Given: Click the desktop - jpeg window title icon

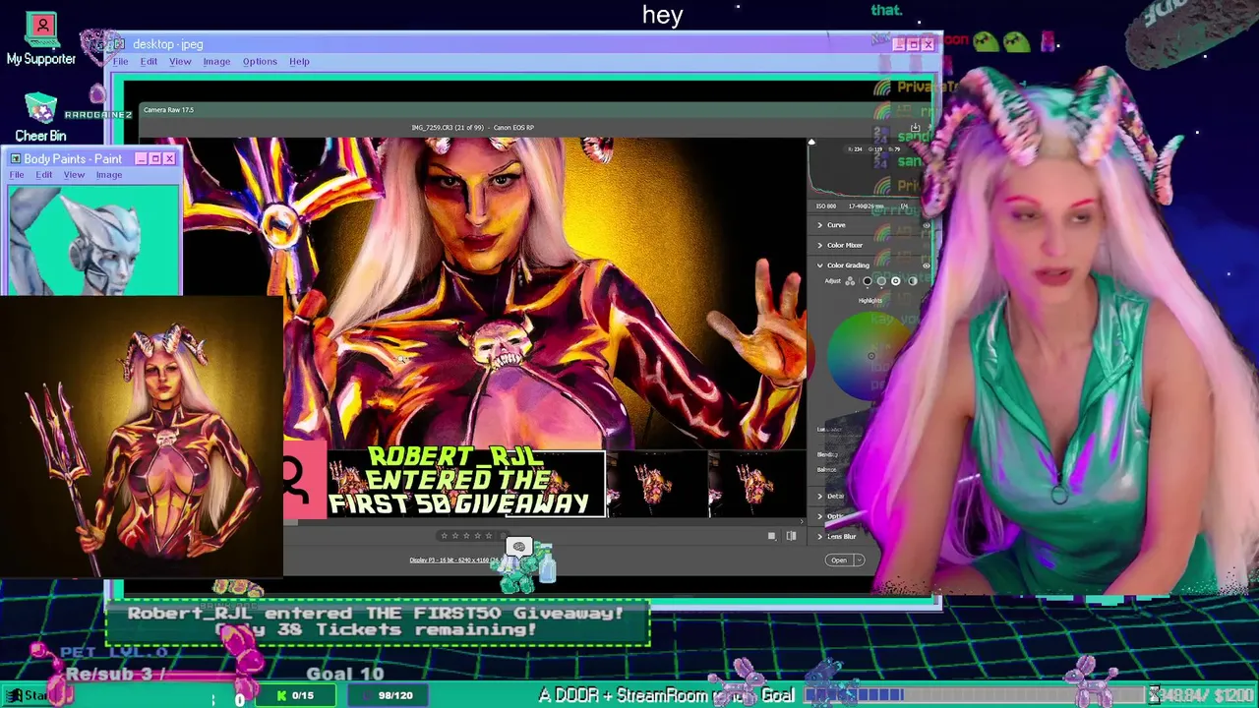Looking at the screenshot, I should [119, 44].
